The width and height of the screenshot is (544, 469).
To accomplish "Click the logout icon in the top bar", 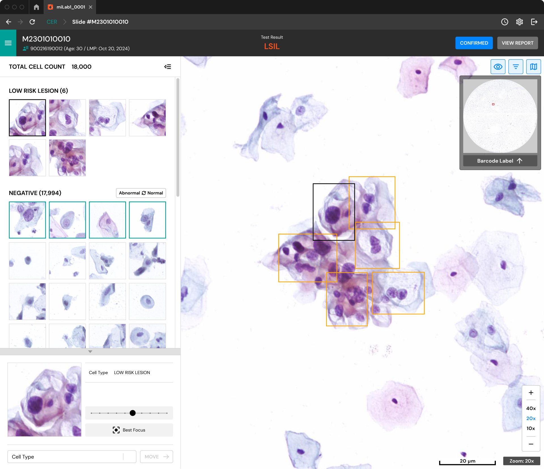I will click(x=534, y=22).
